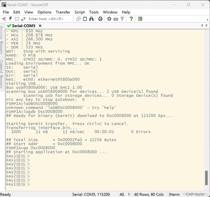Click the terminal vertical scrollbar thumb
The width and height of the screenshot is (210, 197).
[206, 178]
